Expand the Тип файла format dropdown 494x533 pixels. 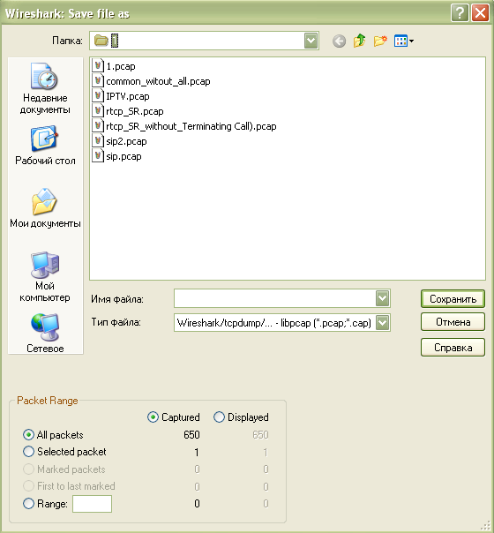383,322
